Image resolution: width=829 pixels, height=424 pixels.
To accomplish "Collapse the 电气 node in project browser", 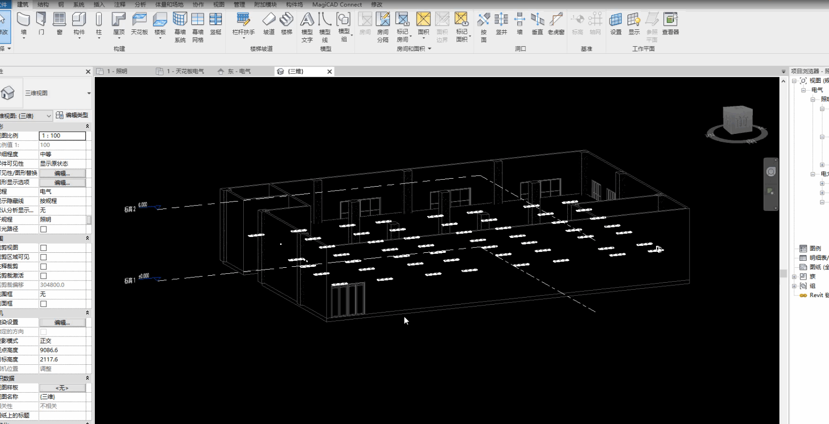I will pos(804,90).
